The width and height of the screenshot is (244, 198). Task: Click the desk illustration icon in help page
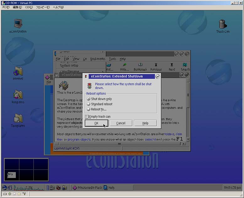point(63,85)
